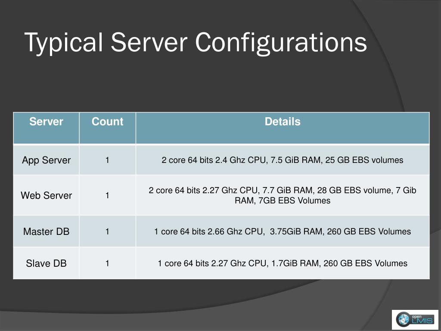This screenshot has height=331, width=441.
Task: Click the count '1' in App Server row
Action: coord(107,160)
